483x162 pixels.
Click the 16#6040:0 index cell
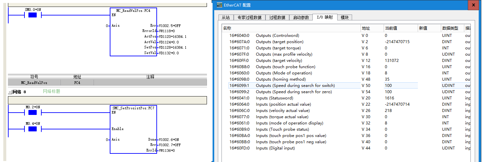(239, 36)
